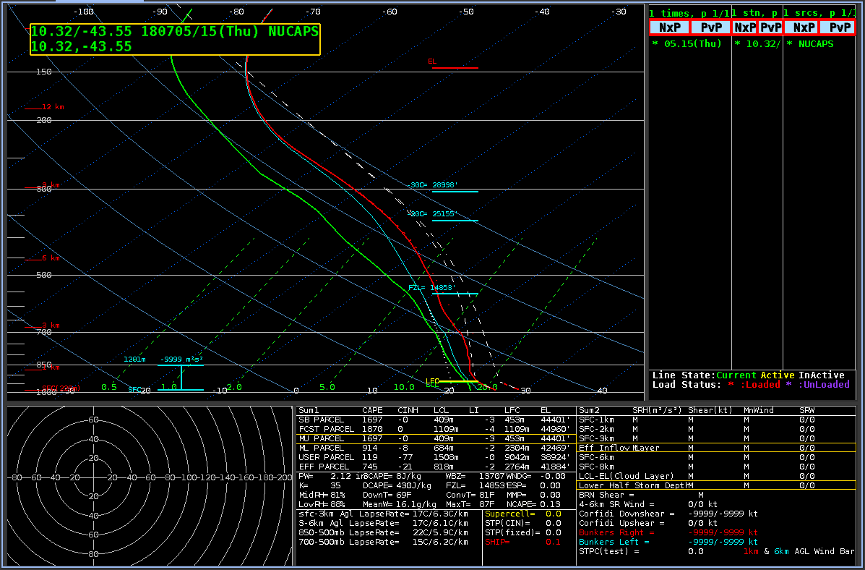This screenshot has width=865, height=570.
Task: Click the red Bunkers Right label
Action: tap(616, 532)
